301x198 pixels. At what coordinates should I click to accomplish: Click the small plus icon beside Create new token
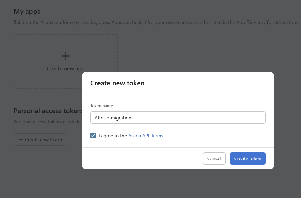(21, 140)
